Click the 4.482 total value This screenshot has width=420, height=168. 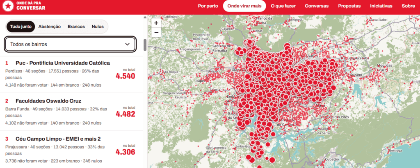point(126,114)
